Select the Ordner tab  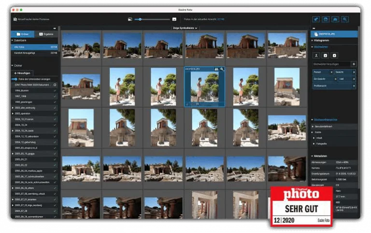pyautogui.click(x=23, y=34)
